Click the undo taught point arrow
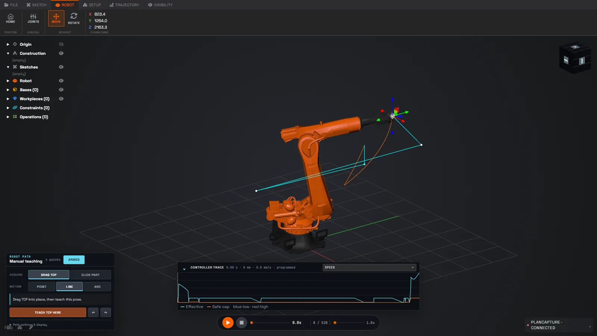Image resolution: width=597 pixels, height=336 pixels. tap(93, 312)
